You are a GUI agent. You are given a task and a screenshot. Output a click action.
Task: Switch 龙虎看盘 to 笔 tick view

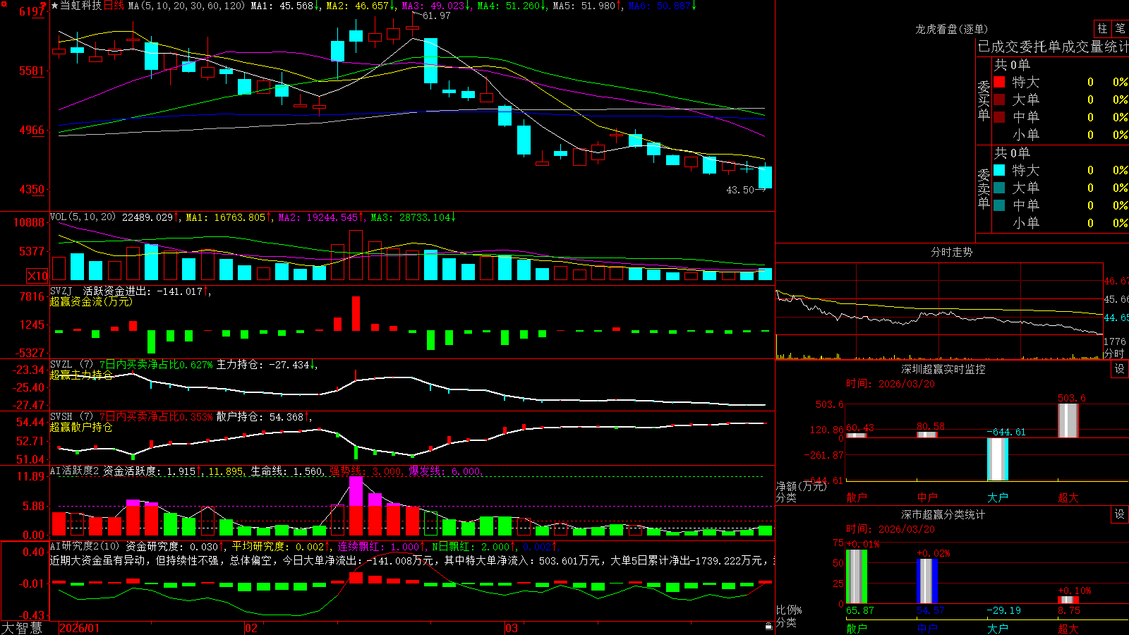click(x=1120, y=28)
